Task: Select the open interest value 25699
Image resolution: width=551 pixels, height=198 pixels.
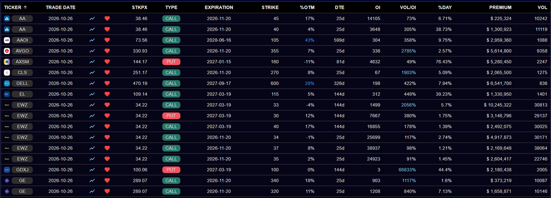Action: pos(374,137)
